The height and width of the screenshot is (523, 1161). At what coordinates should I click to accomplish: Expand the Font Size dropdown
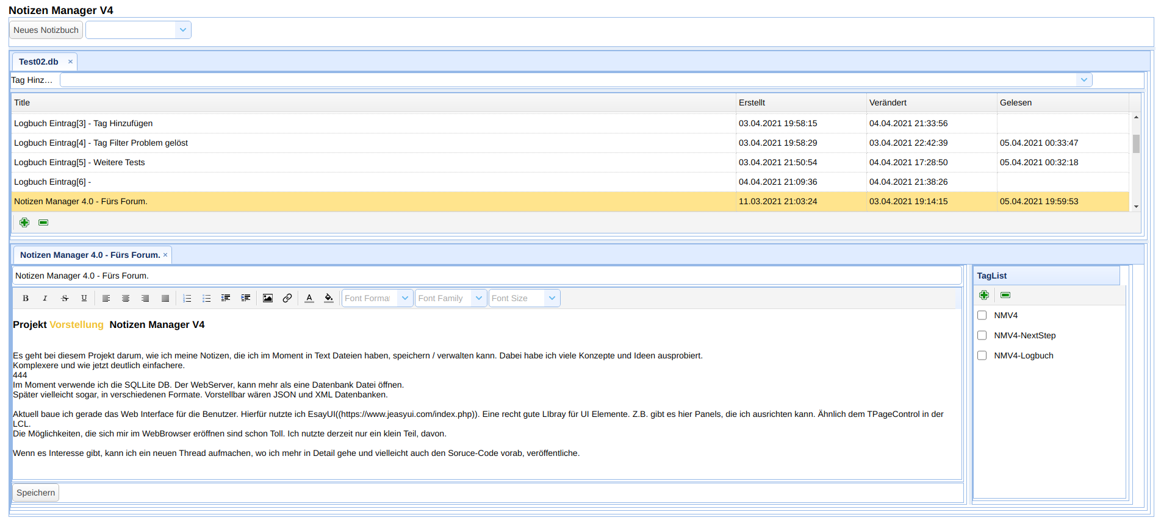click(x=552, y=298)
